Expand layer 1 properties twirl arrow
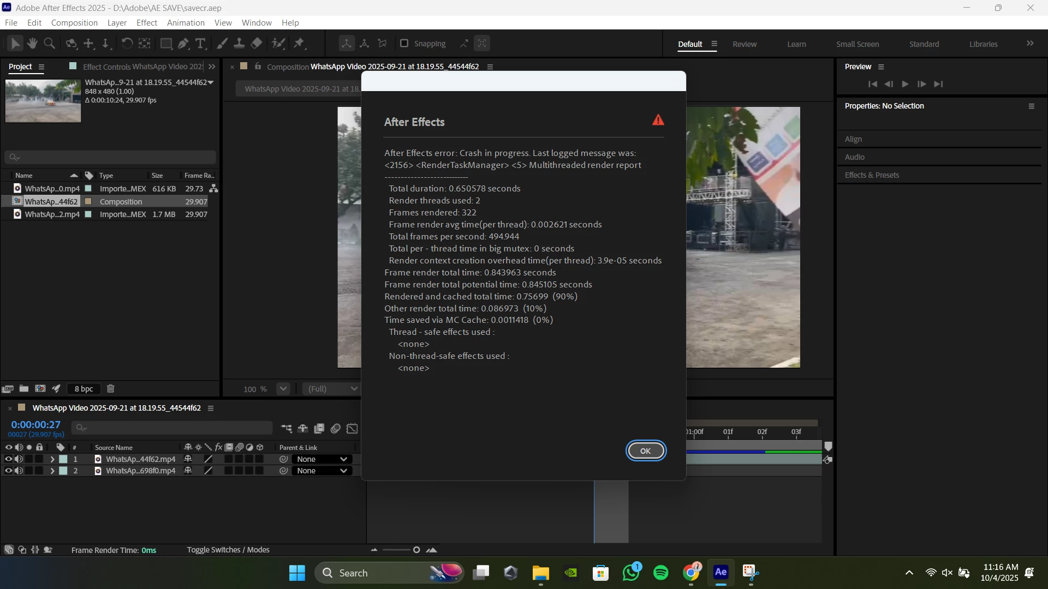The image size is (1048, 589). coord(52,459)
